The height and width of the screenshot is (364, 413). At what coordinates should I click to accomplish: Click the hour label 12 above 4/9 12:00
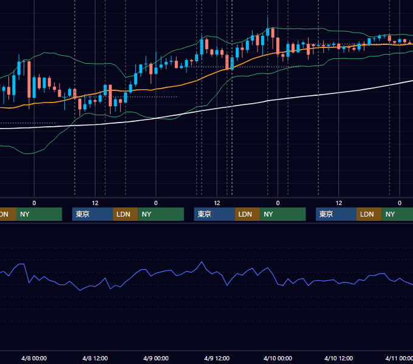tap(217, 203)
